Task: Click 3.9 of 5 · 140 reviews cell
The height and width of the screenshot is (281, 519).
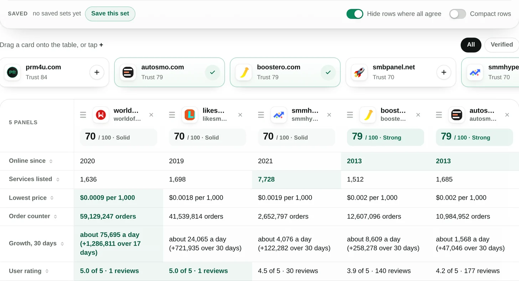Action: coord(385,271)
